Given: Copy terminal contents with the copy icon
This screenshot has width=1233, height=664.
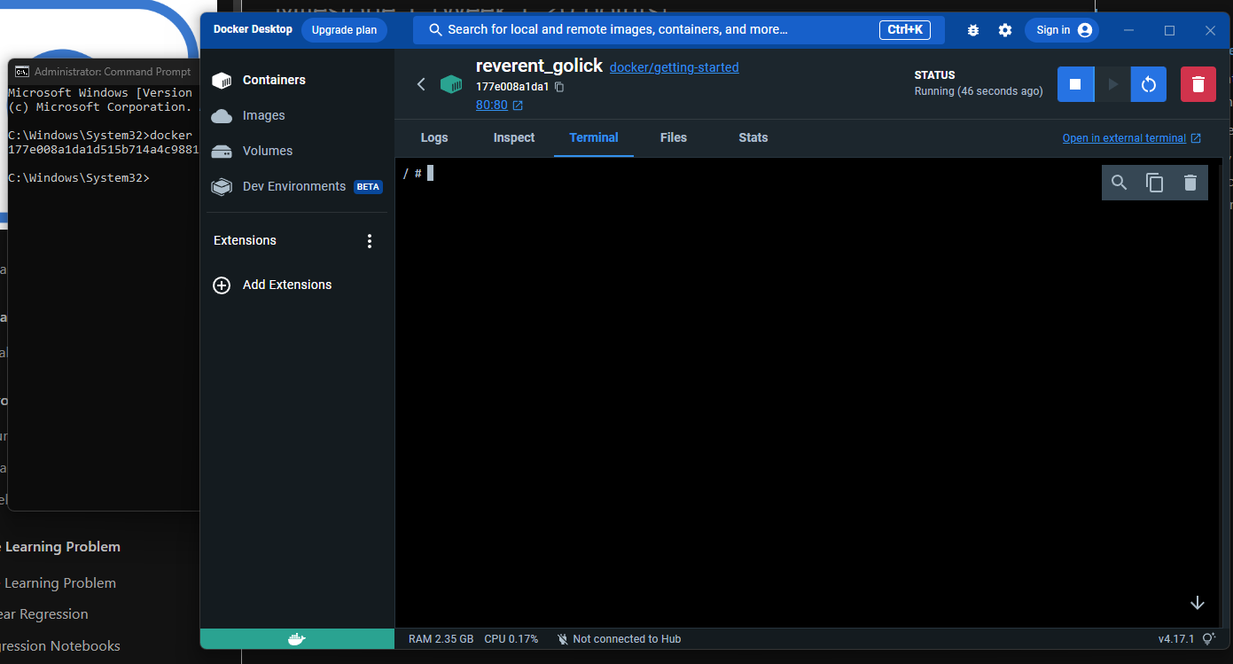Looking at the screenshot, I should pyautogui.click(x=1154, y=183).
